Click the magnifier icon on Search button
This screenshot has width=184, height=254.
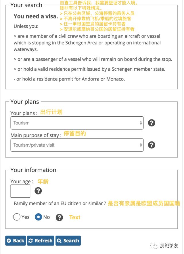tap(59, 241)
